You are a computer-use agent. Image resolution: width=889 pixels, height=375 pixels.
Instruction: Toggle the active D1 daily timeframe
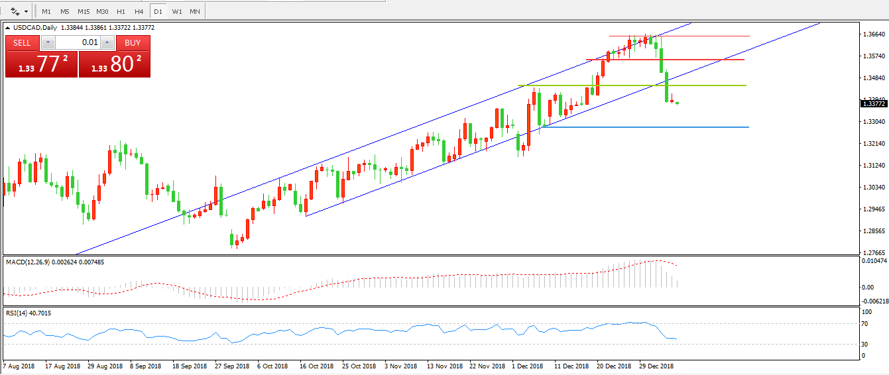point(158,11)
